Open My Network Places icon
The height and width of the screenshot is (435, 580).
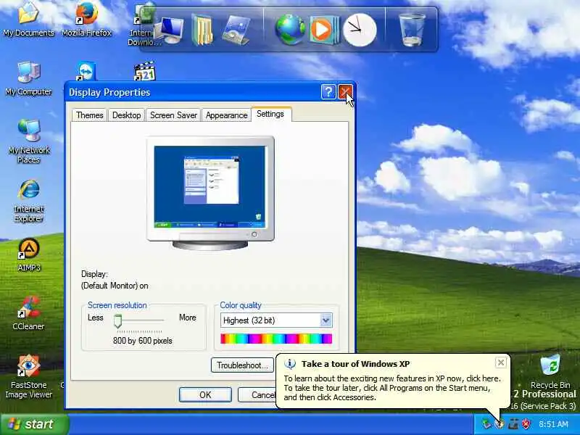pyautogui.click(x=28, y=141)
